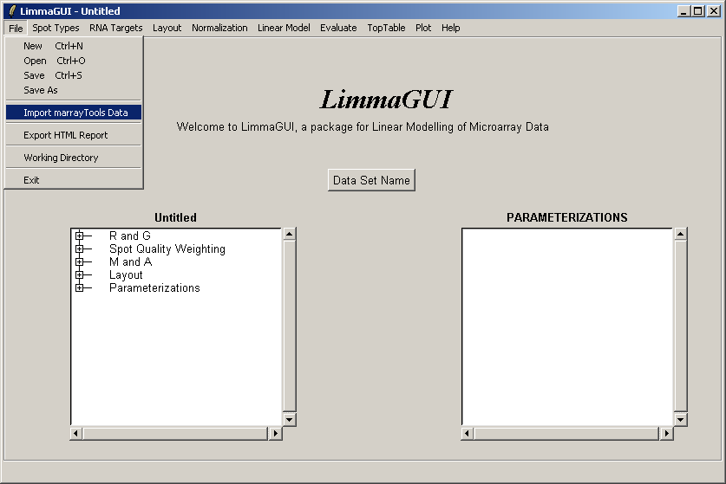Click left arrow of PARAMETERIZATIONS horizontal scrollbar
This screenshot has width=726, height=484.
coord(468,433)
